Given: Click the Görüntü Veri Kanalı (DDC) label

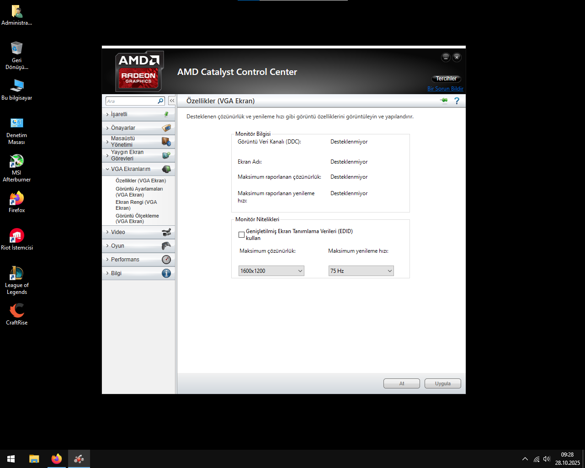Looking at the screenshot, I should tap(269, 142).
